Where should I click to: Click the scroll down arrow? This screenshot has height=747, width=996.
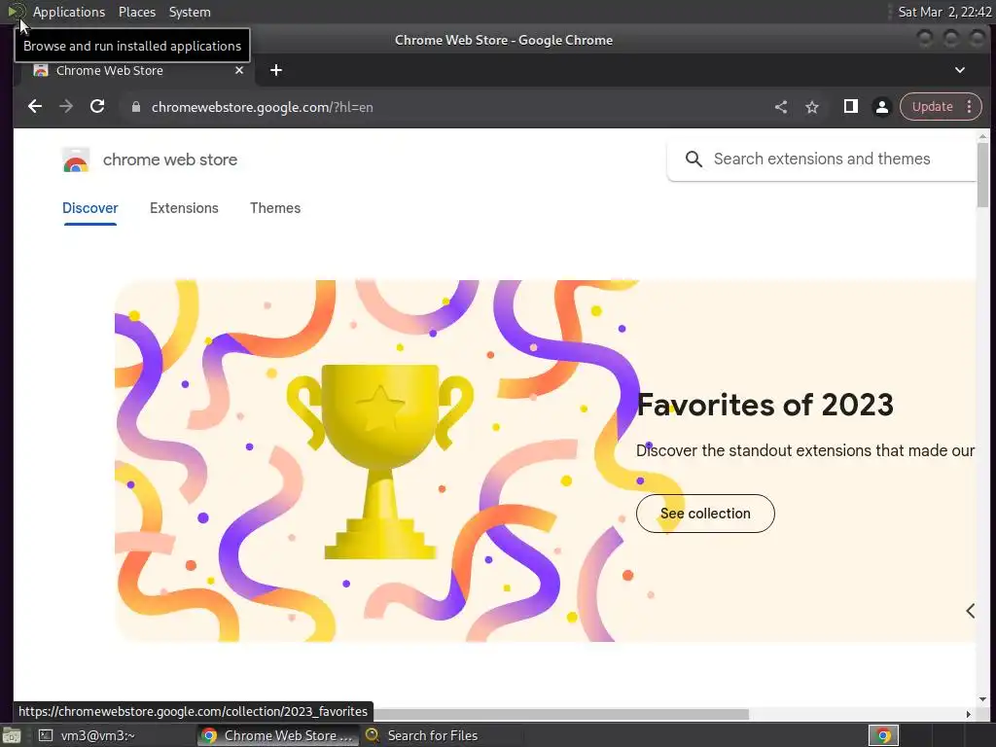(982, 699)
